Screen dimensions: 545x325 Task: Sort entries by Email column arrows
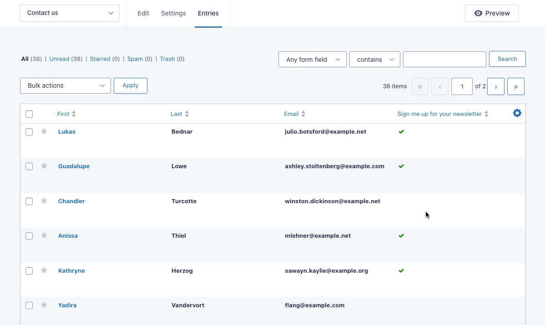coord(303,114)
